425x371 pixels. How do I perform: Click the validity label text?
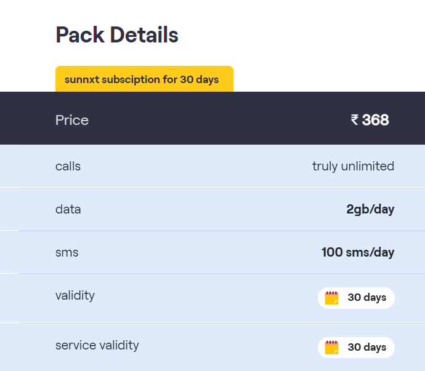(75, 295)
